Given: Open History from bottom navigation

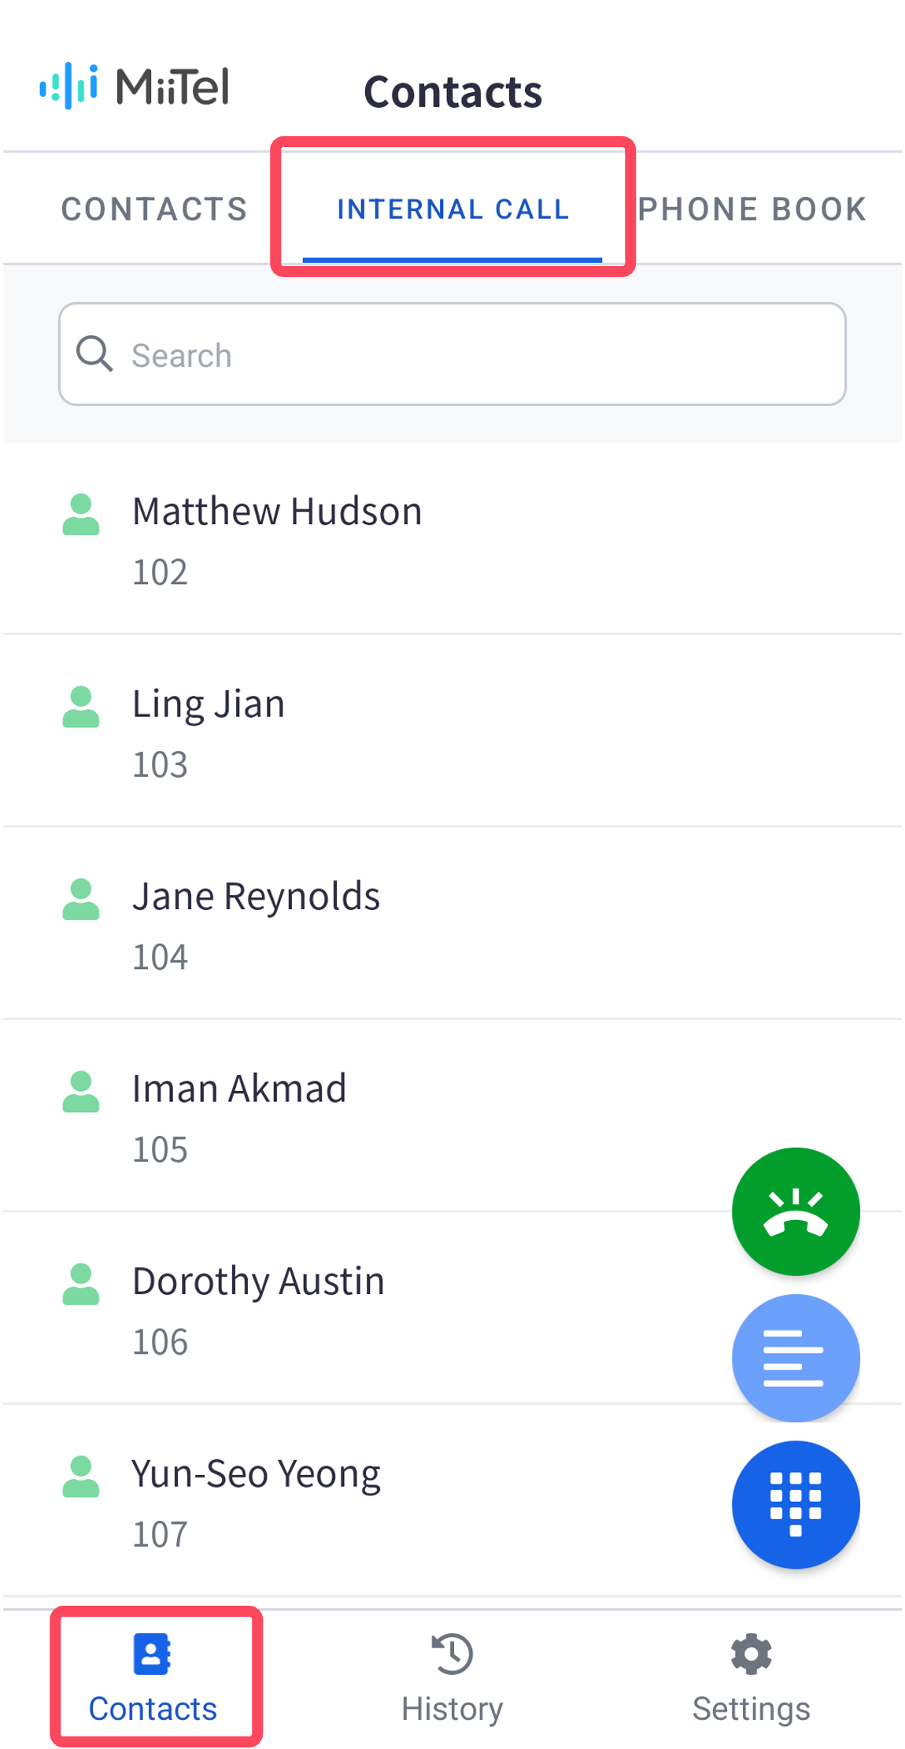Looking at the screenshot, I should (x=452, y=1678).
